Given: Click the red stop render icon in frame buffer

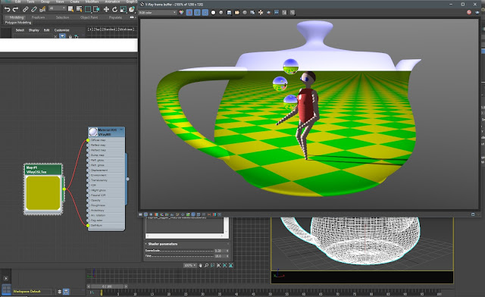Looking at the screenshot, I should [469, 12].
